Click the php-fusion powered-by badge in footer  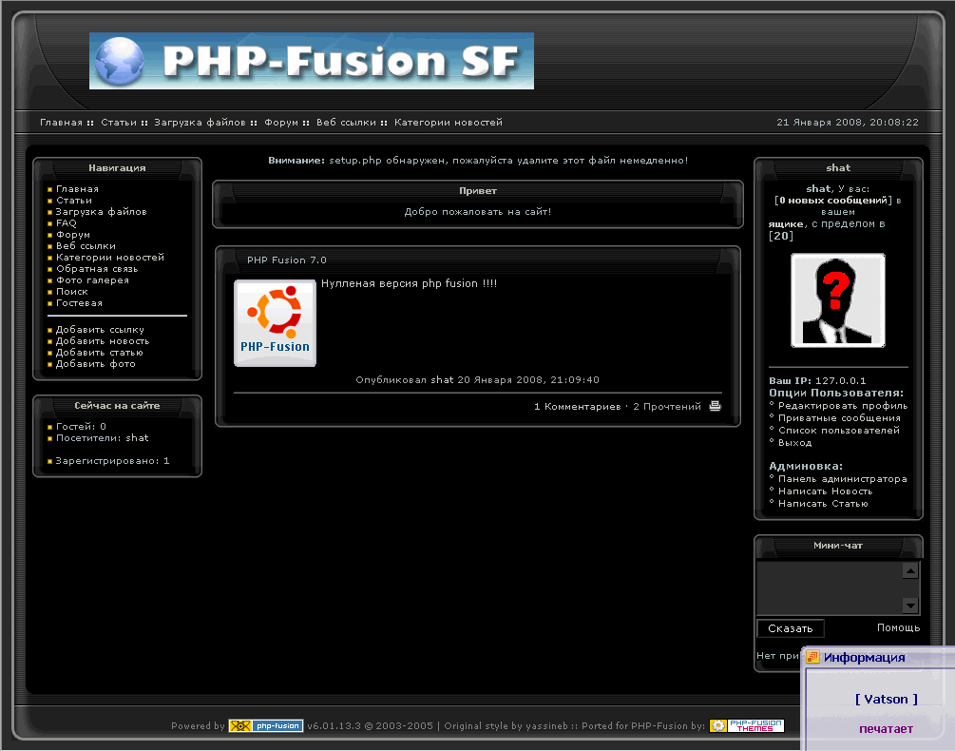pos(265,725)
